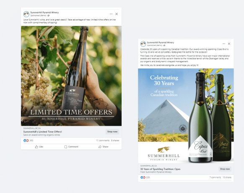Image resolution: width=244 pixels, height=193 pixels.
Task: Click Shop now on the Limited Time Offers ad
Action: [x=112, y=132]
